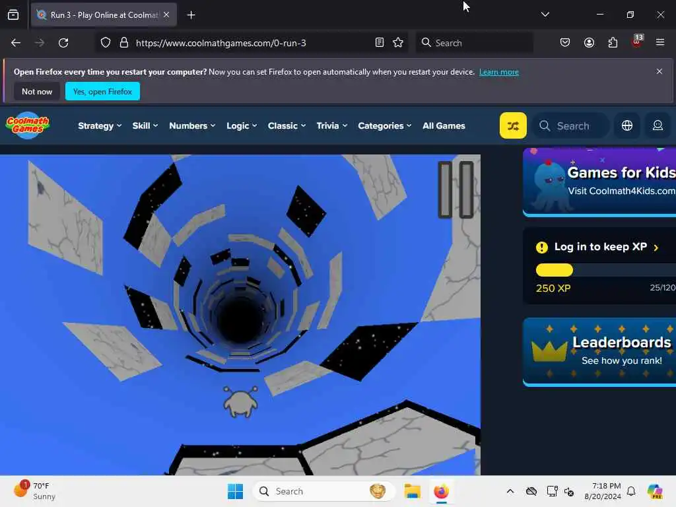Open Firefox View recent browsing icon
The width and height of the screenshot is (676, 507).
[13, 15]
